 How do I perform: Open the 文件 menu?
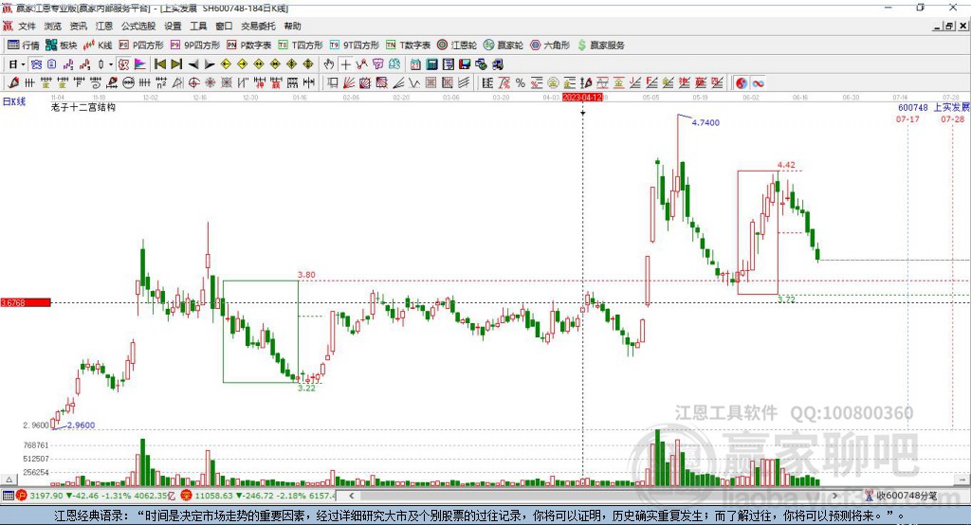(x=27, y=26)
